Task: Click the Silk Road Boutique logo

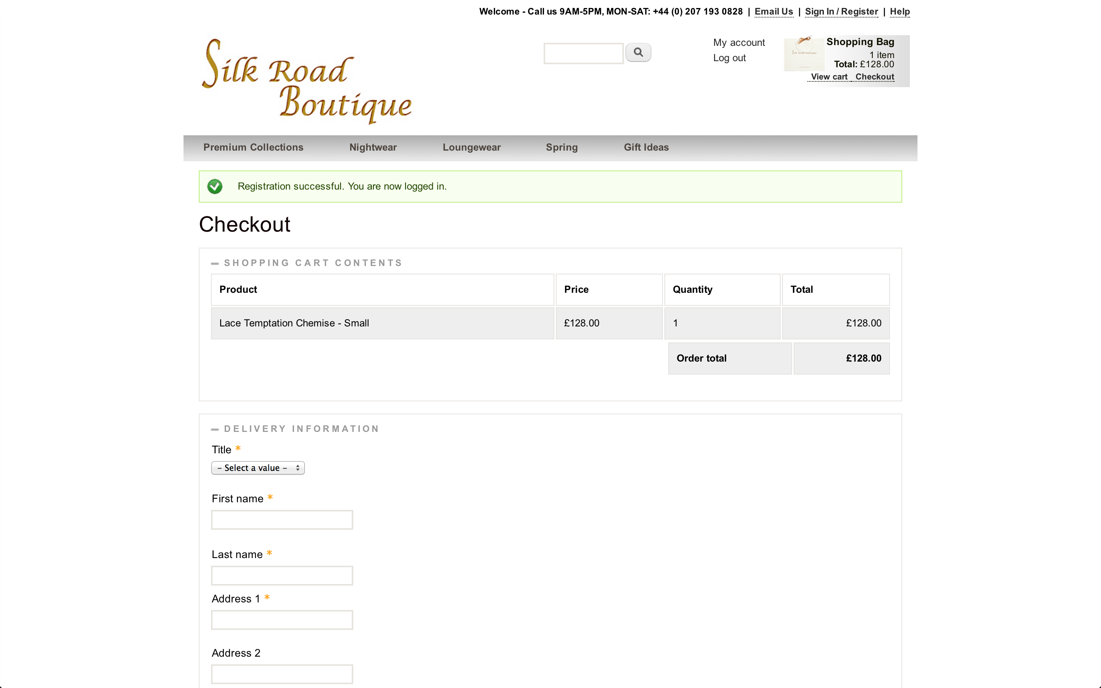Action: [x=307, y=81]
